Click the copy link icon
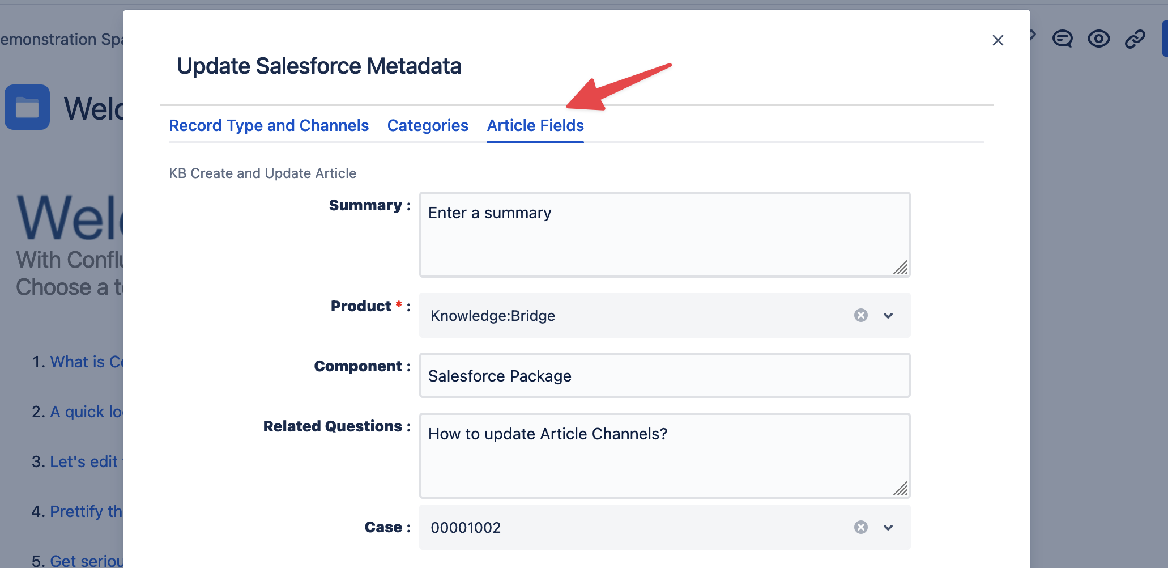Viewport: 1168px width, 568px height. pos(1135,39)
